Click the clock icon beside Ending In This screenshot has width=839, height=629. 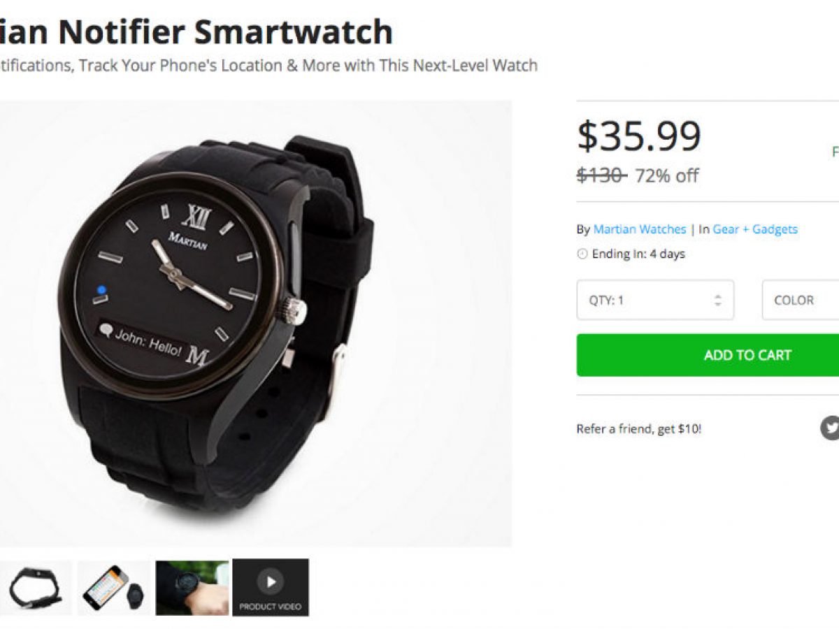(582, 254)
